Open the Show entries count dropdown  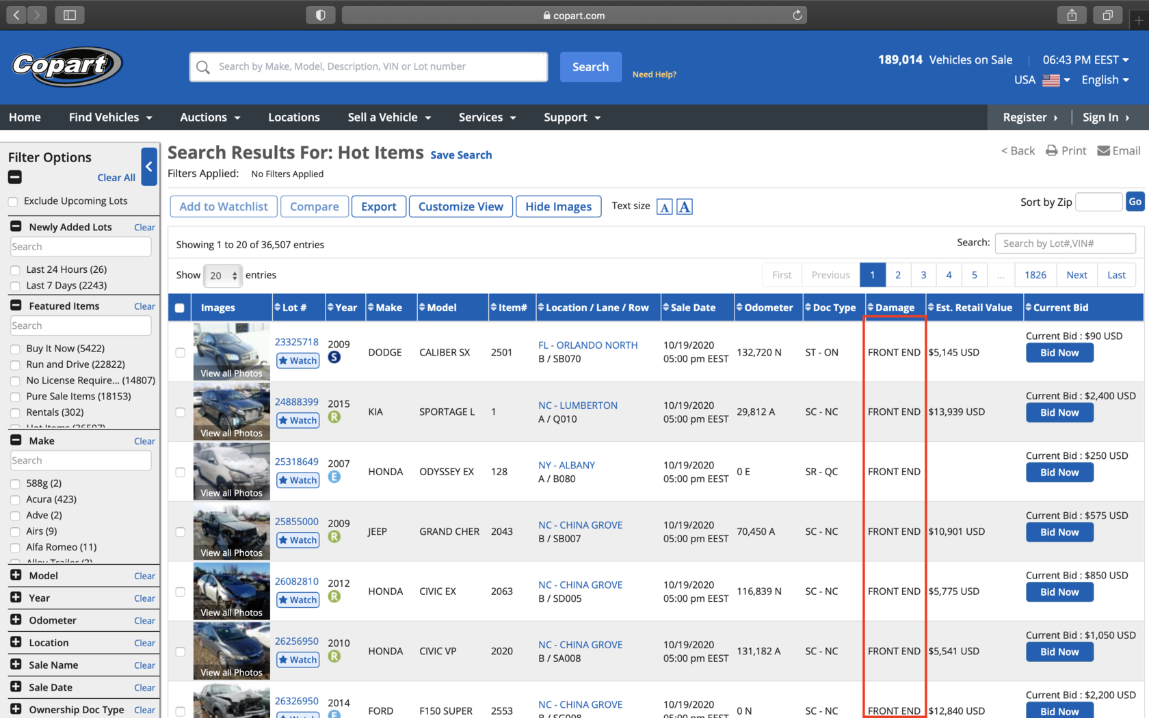point(222,276)
